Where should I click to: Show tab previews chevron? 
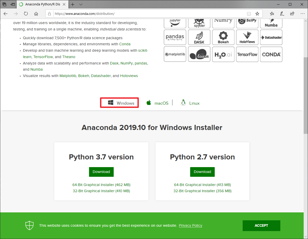(x=81, y=4)
